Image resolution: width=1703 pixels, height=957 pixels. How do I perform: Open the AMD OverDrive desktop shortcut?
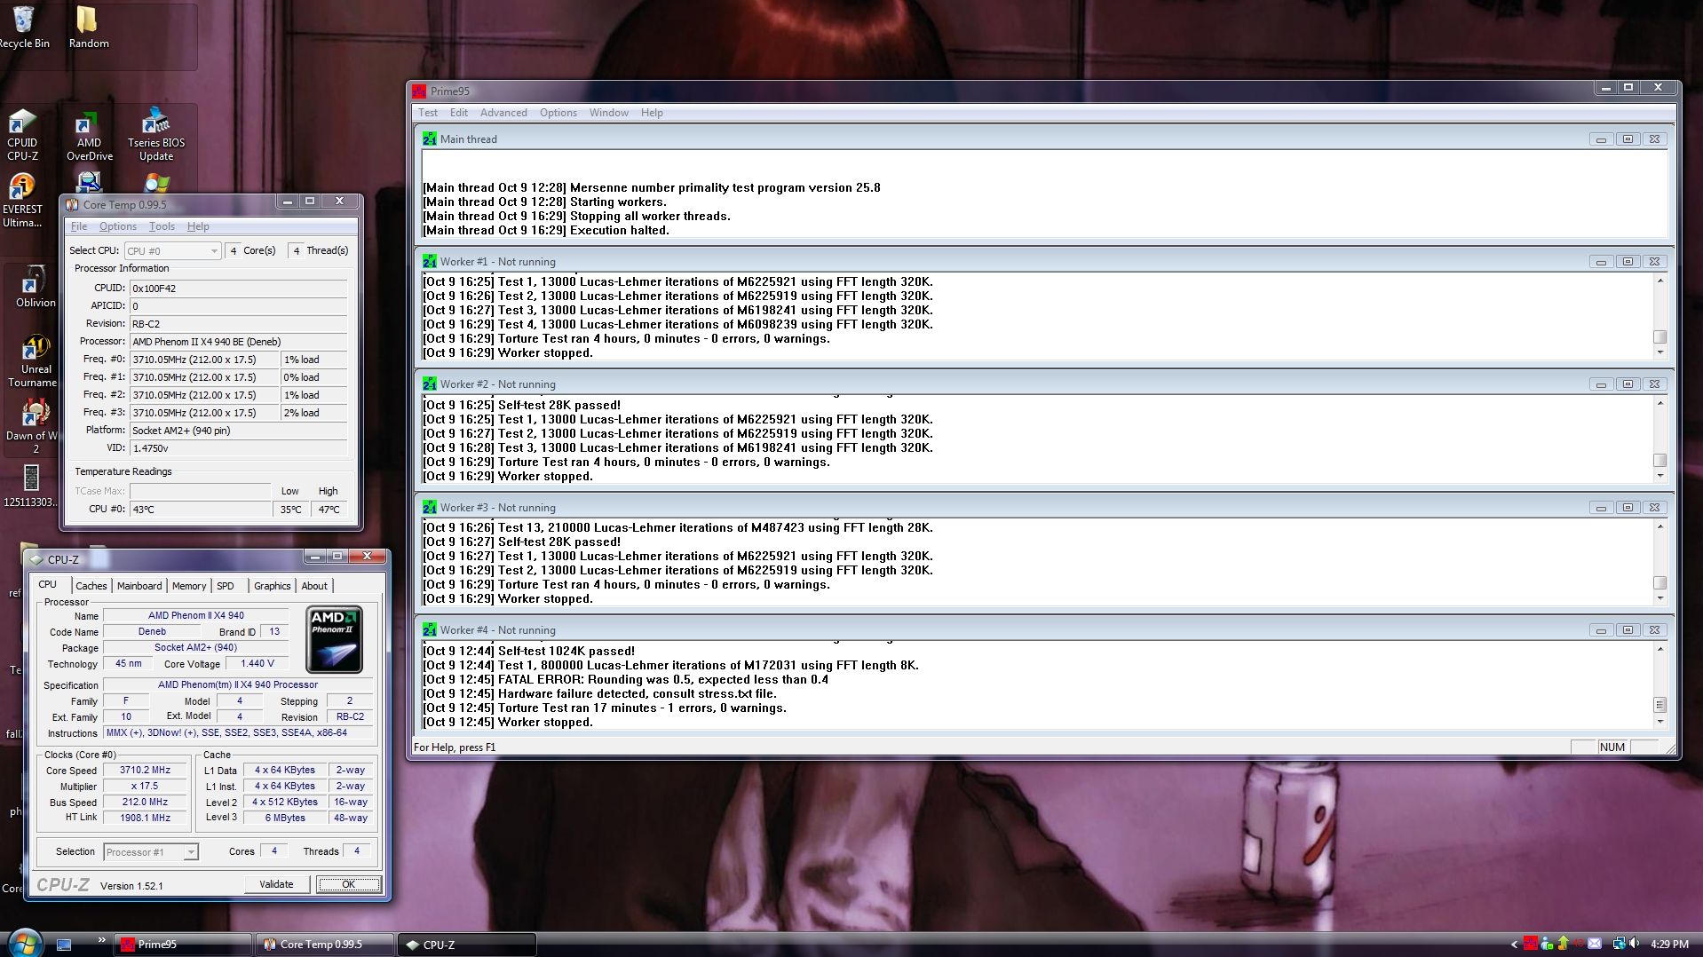(x=89, y=135)
